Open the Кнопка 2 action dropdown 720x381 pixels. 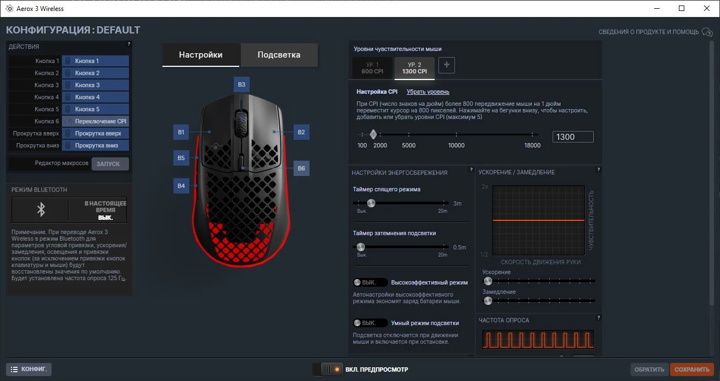pyautogui.click(x=95, y=73)
